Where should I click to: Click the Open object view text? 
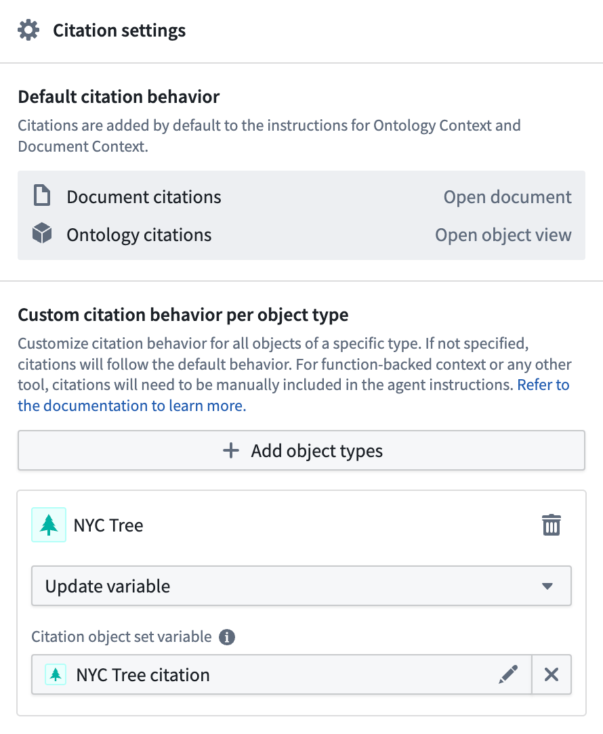pyautogui.click(x=503, y=235)
